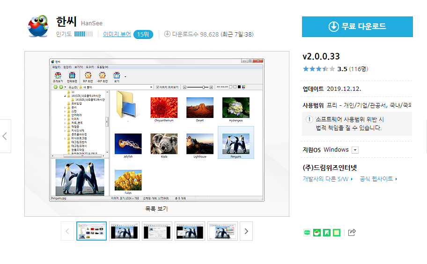Image resolution: width=427 pixels, height=264 pixels.
Task: Show next thumbnails in the strip
Action: (246, 231)
